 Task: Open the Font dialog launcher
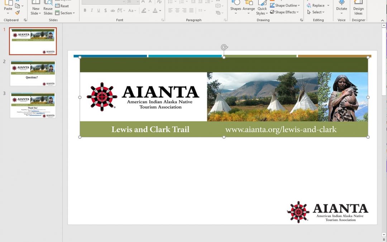coord(162,20)
